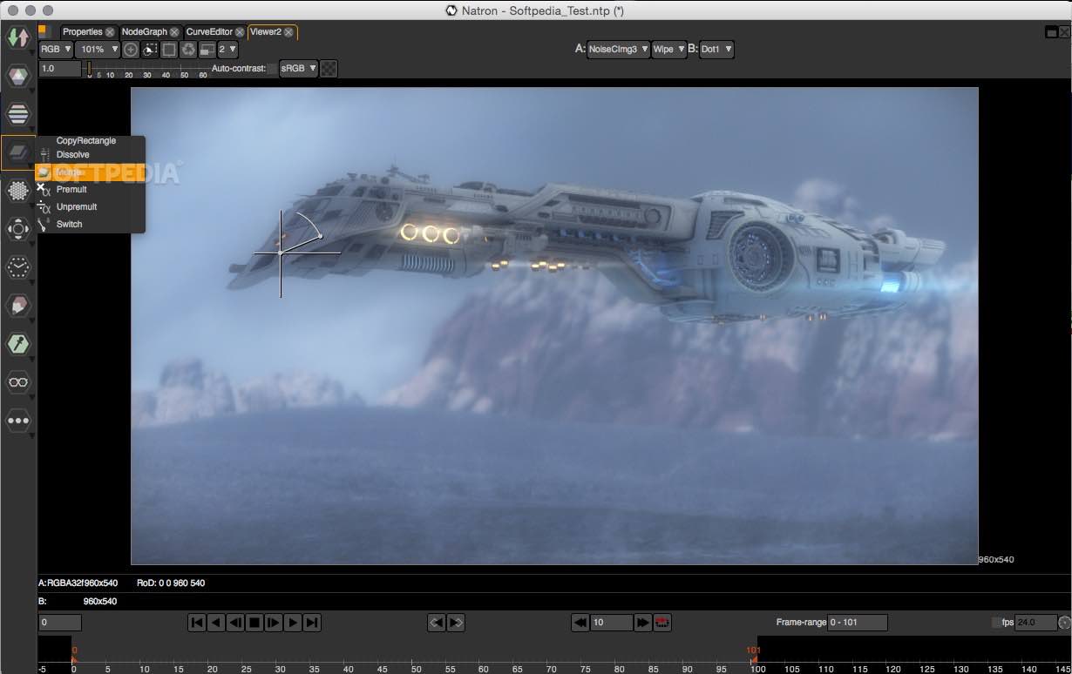Open the Channel nodes toolbar icon
This screenshot has height=674, width=1072.
(18, 113)
